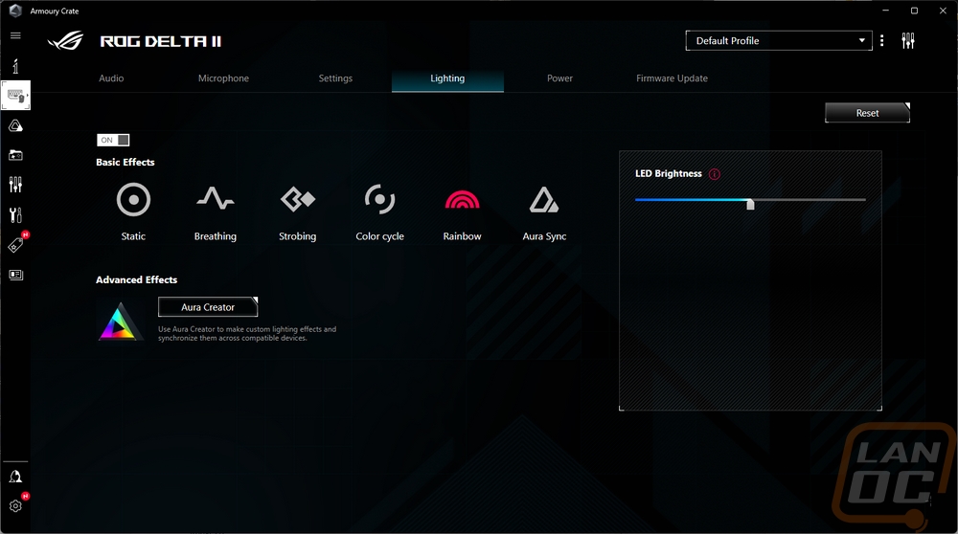958x534 pixels.
Task: Open the Default Profile dropdown
Action: pos(779,41)
